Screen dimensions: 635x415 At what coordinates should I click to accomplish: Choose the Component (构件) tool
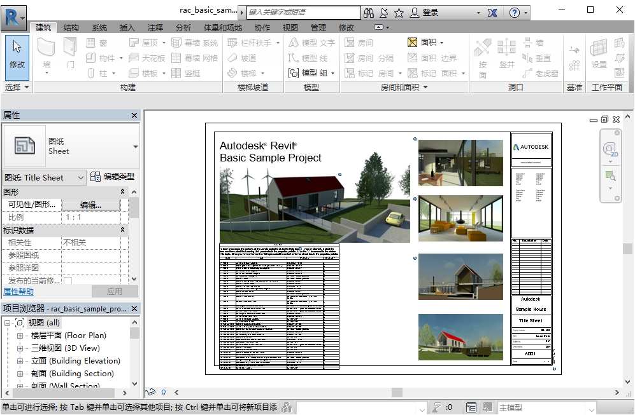click(104, 58)
